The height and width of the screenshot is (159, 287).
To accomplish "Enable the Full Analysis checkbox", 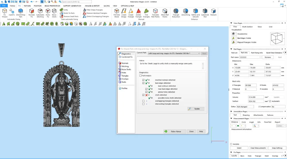I will click(140, 75).
